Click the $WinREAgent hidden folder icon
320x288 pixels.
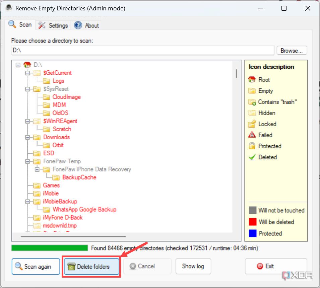coord(37,121)
